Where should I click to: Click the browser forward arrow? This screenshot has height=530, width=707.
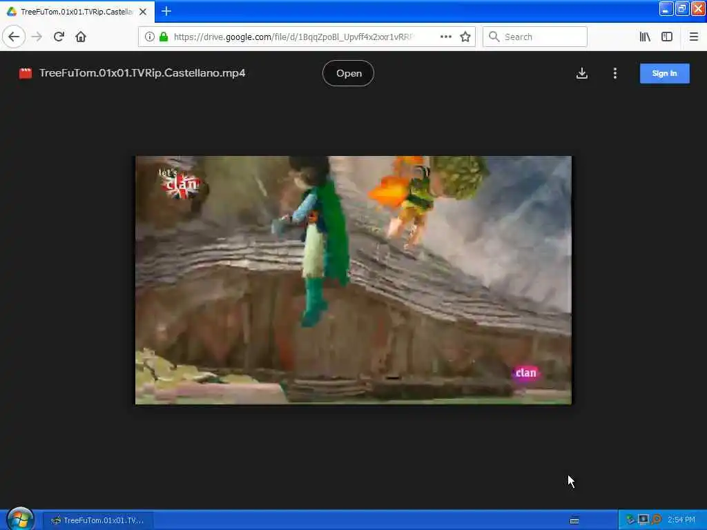[37, 37]
